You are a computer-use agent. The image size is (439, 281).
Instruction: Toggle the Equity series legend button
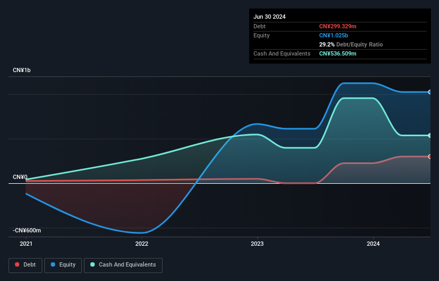point(63,265)
